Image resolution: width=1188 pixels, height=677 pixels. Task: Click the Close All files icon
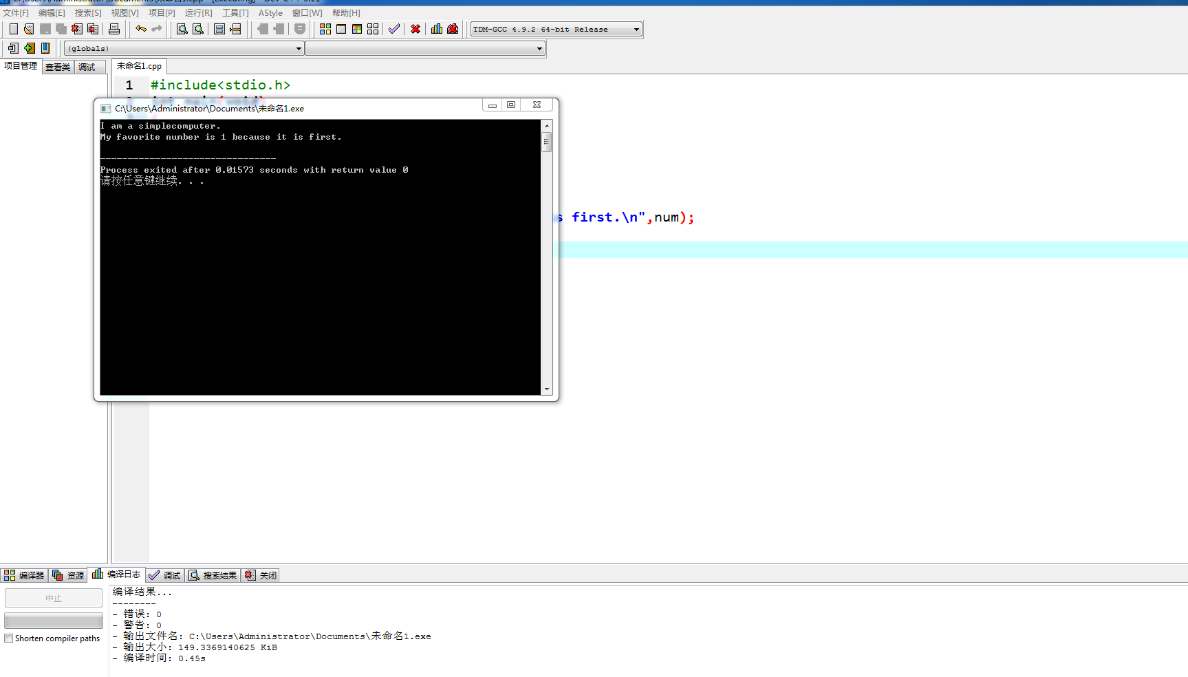point(93,29)
